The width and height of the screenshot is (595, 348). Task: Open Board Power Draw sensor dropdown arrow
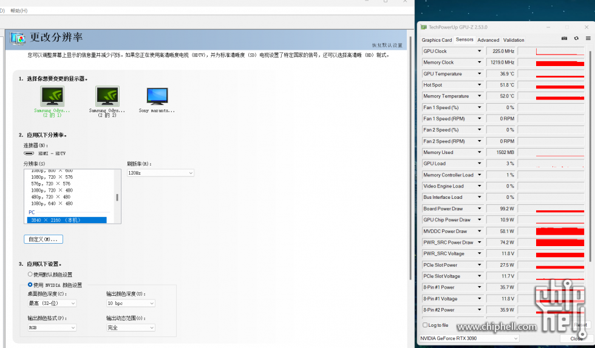click(479, 209)
